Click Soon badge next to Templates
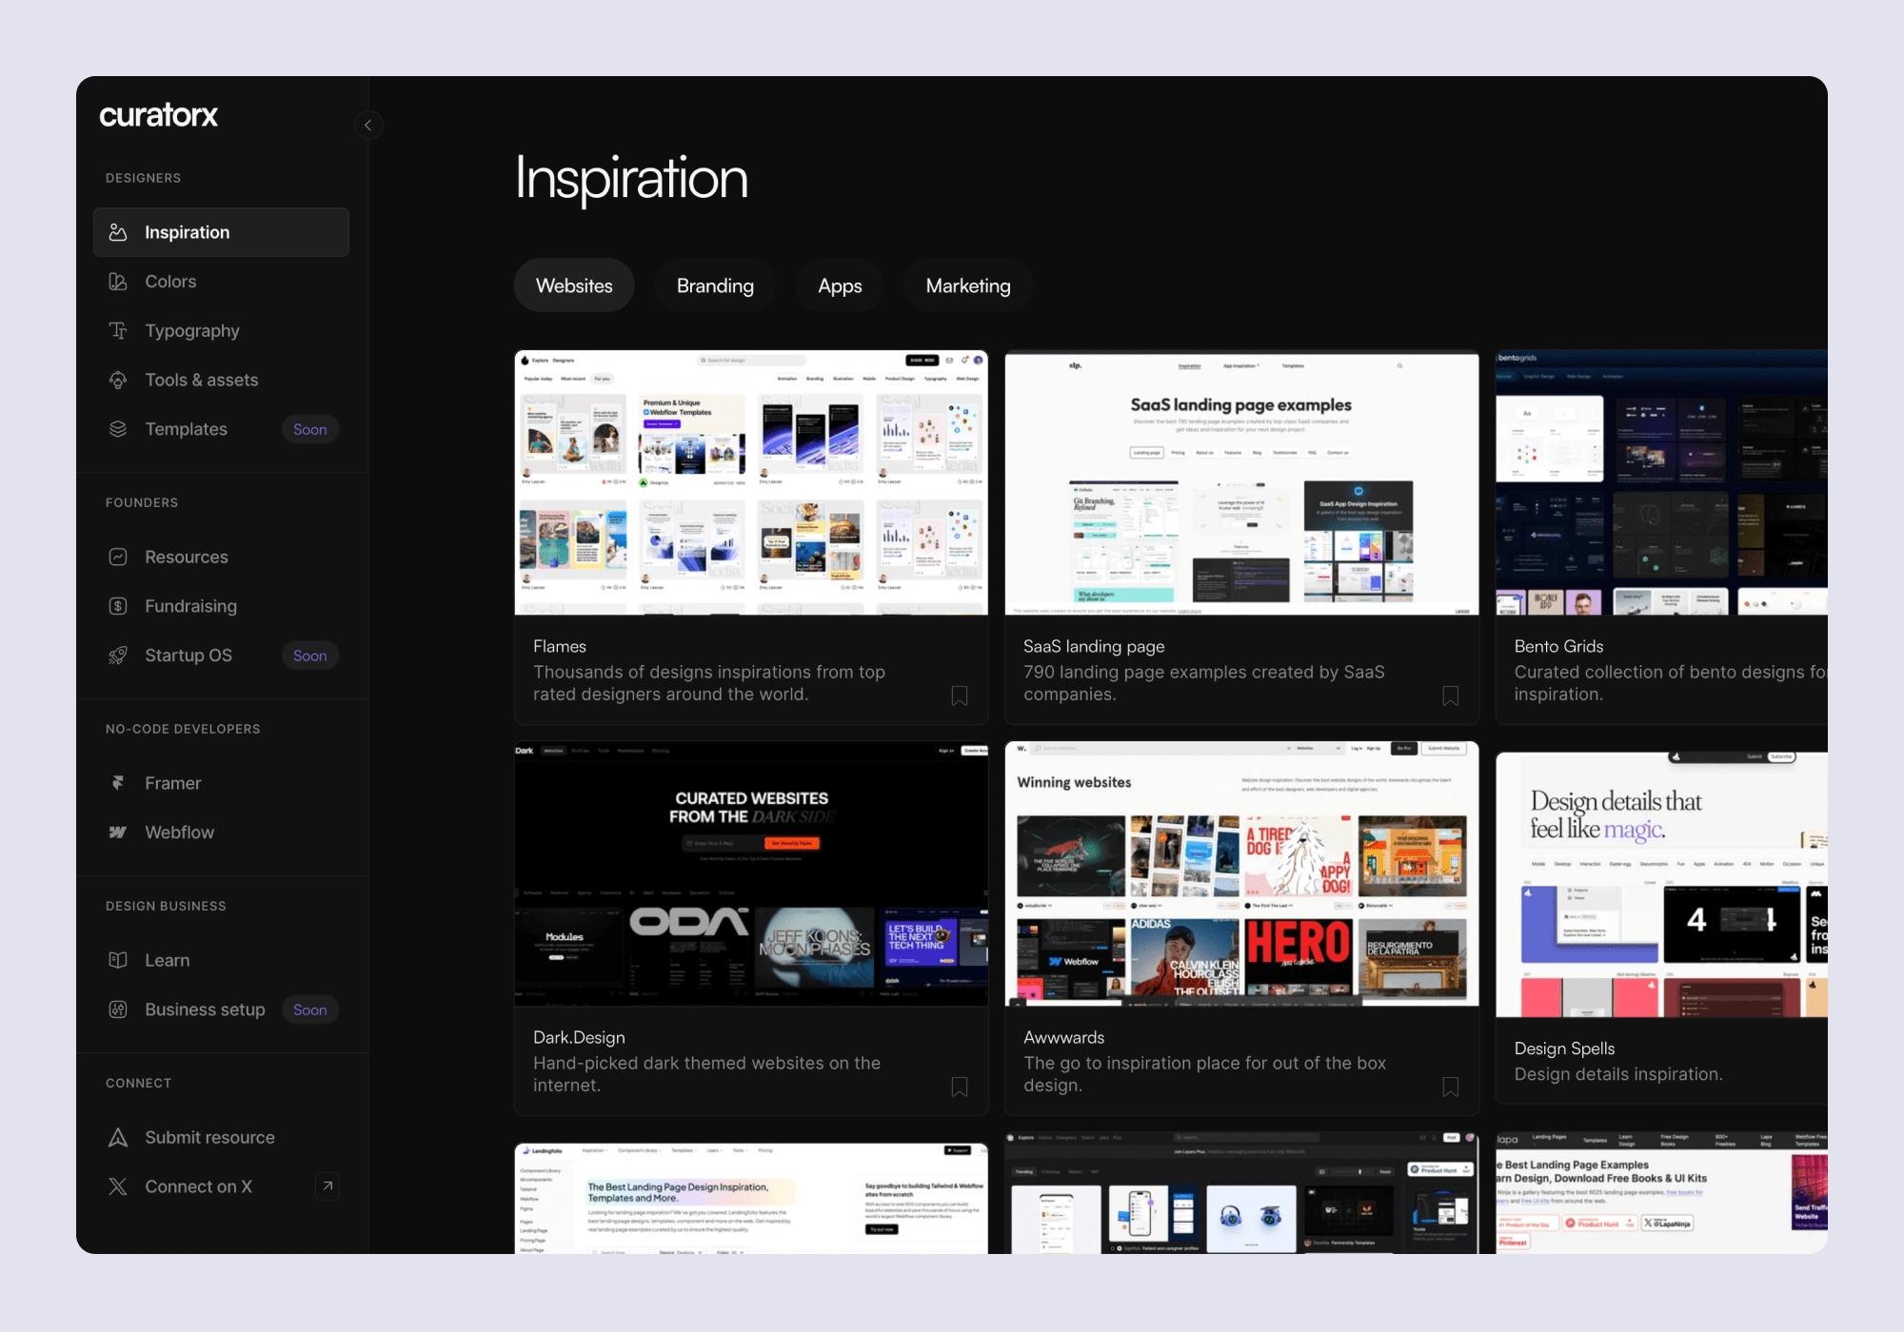This screenshot has width=1904, height=1332. pyautogui.click(x=310, y=429)
